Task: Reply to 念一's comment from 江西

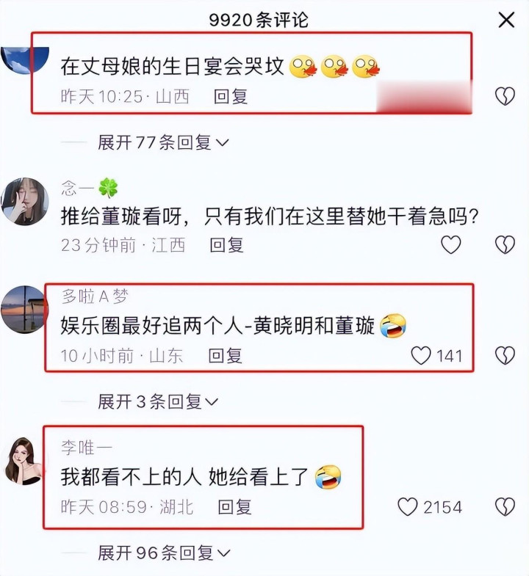Action: (226, 245)
